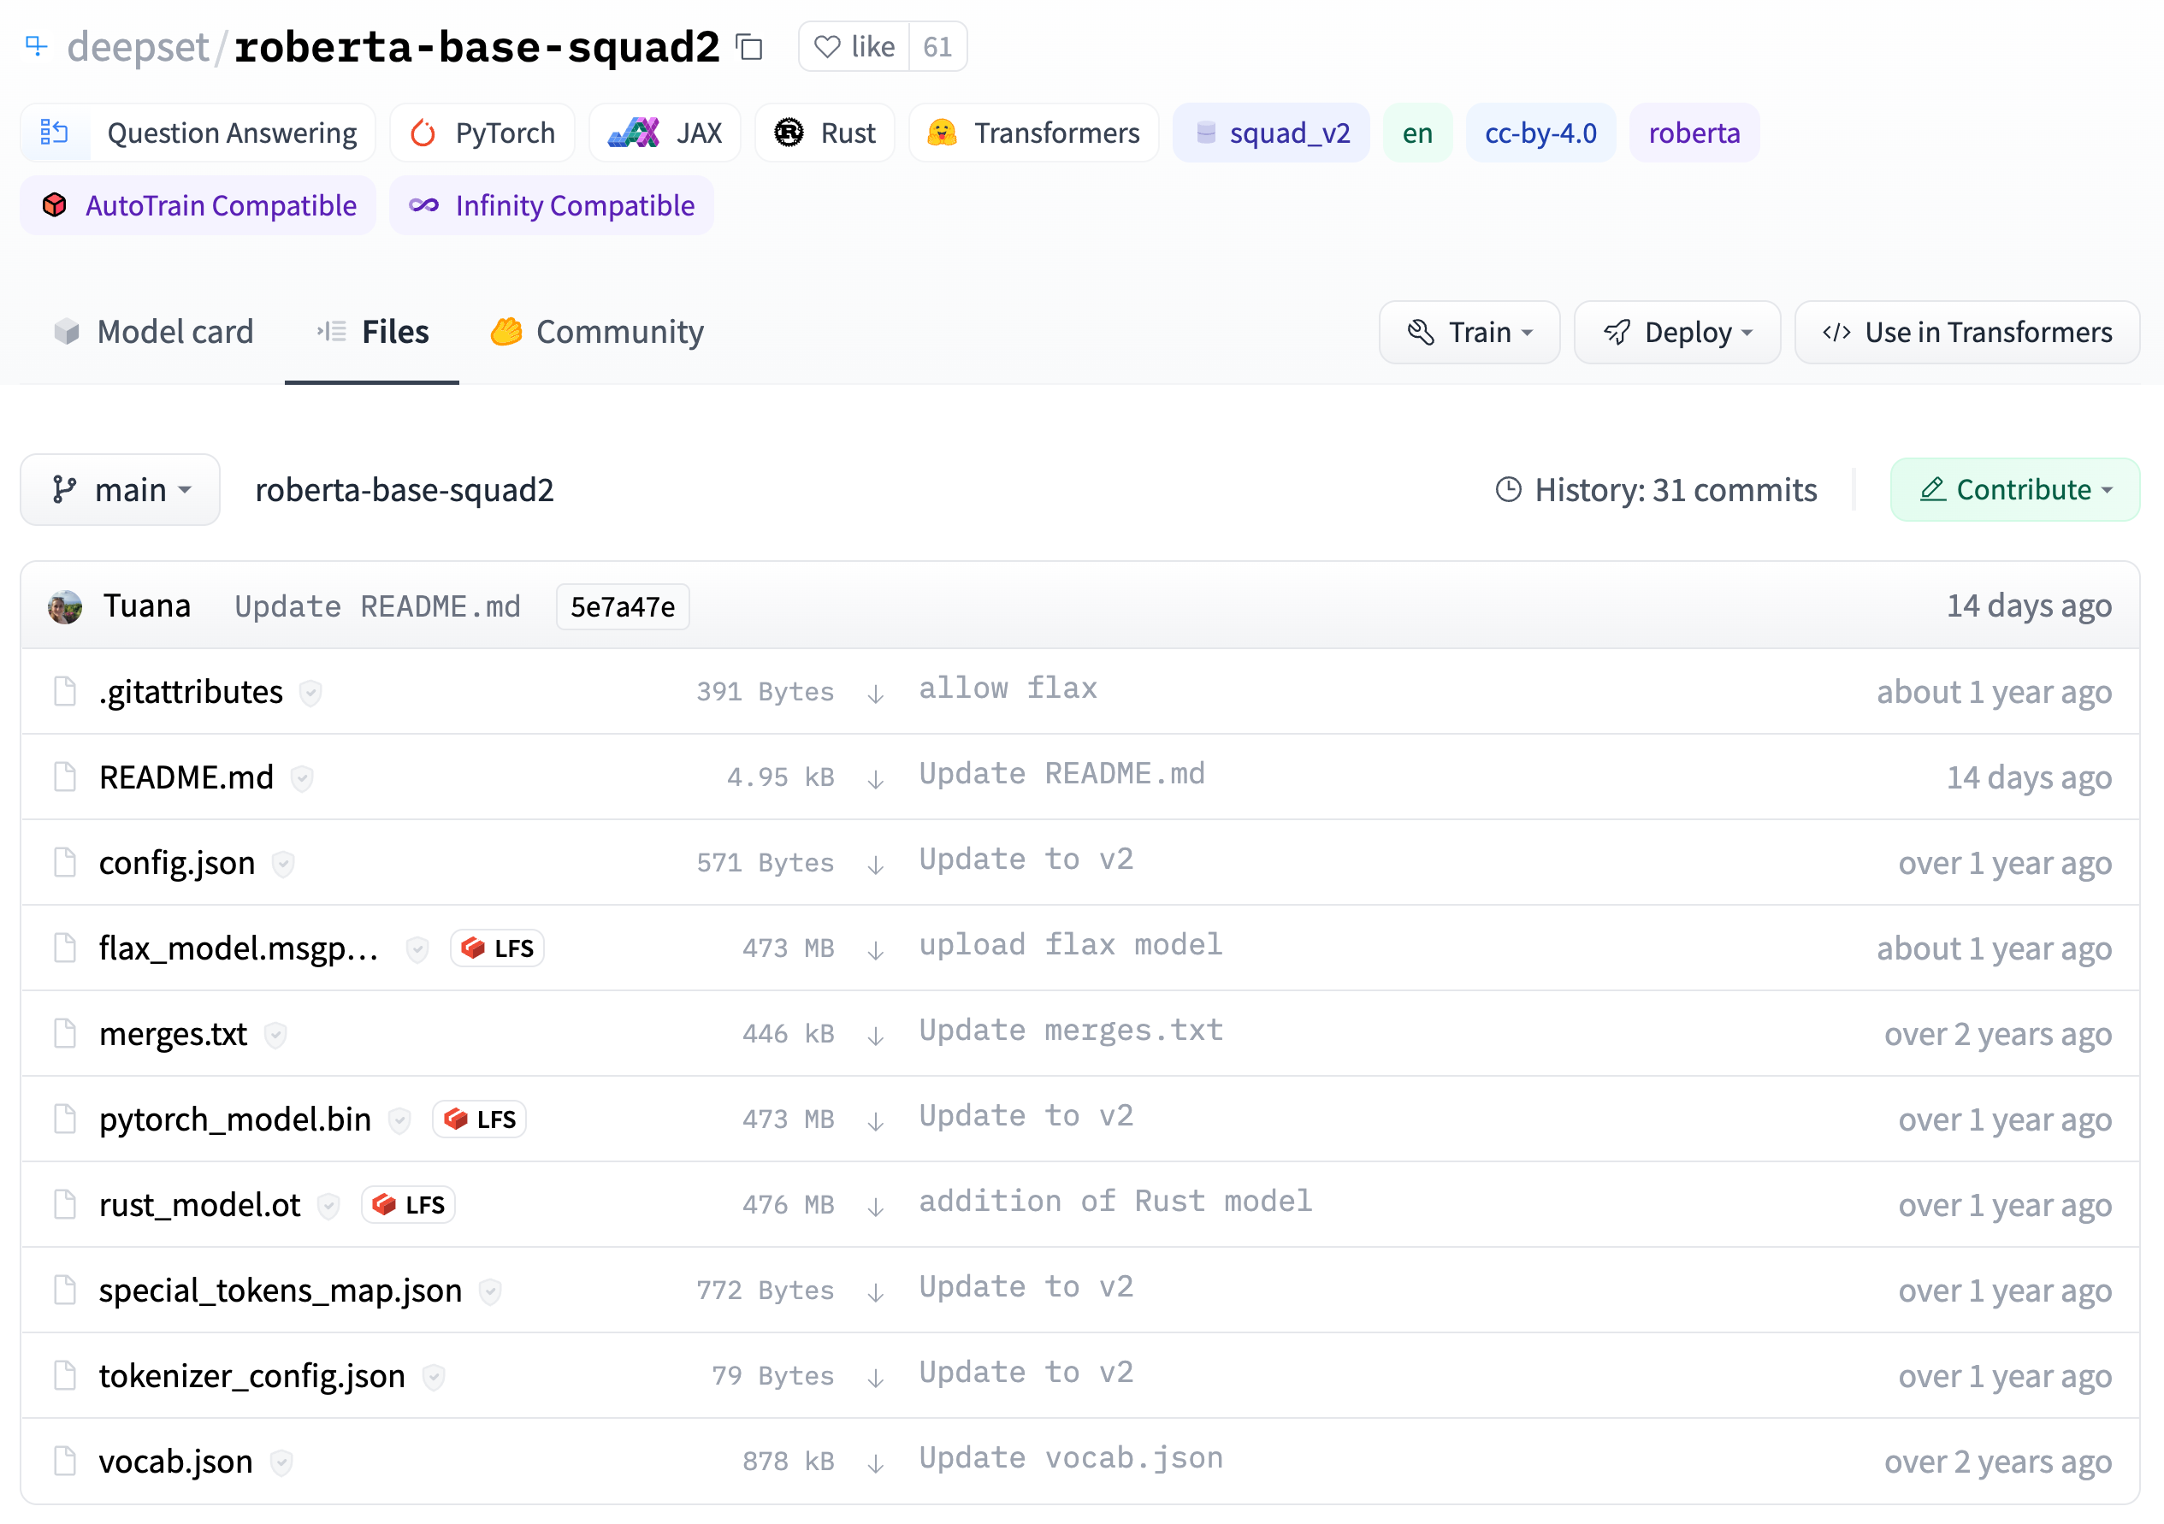Download vocab.json via the arrow icon
Screen dimensions: 2164x1524
[876, 1463]
